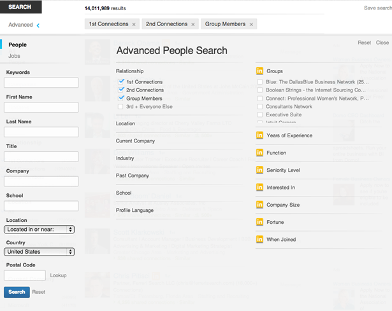The image size is (392, 311).
Task: Click the Save search link
Action: coord(378,8)
